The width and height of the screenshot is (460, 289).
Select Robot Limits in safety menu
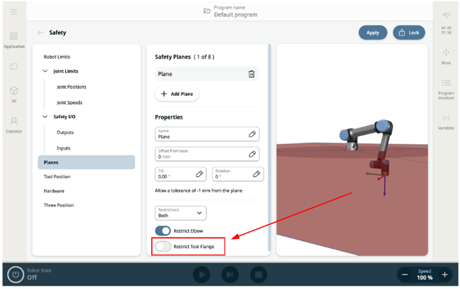coord(57,57)
